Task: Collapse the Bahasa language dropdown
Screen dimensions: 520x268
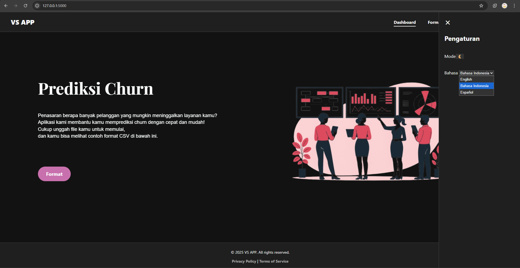Action: [x=476, y=73]
